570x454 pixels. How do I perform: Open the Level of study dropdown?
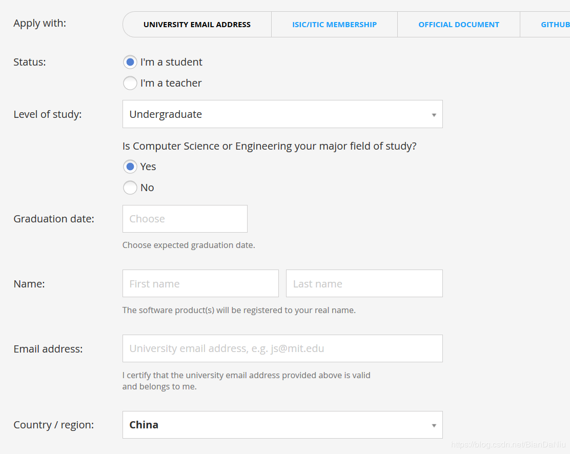277,114
